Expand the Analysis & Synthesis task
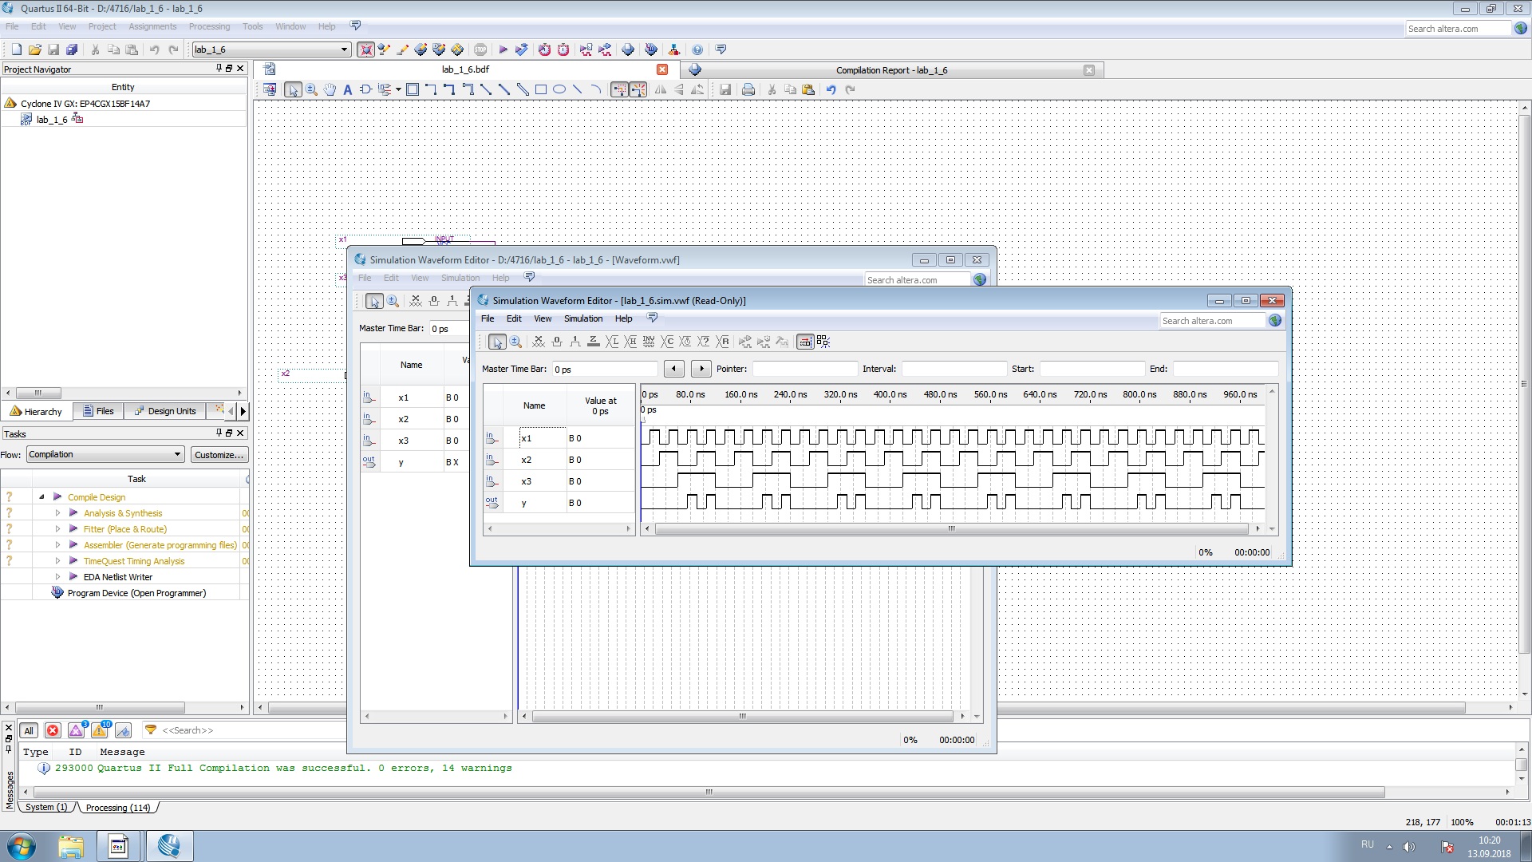Viewport: 1532px width, 862px height. point(57,513)
